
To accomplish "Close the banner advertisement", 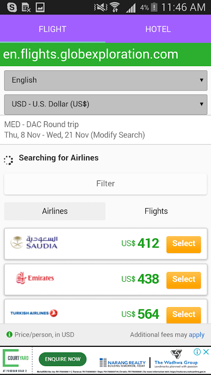I will click(x=206, y=352).
